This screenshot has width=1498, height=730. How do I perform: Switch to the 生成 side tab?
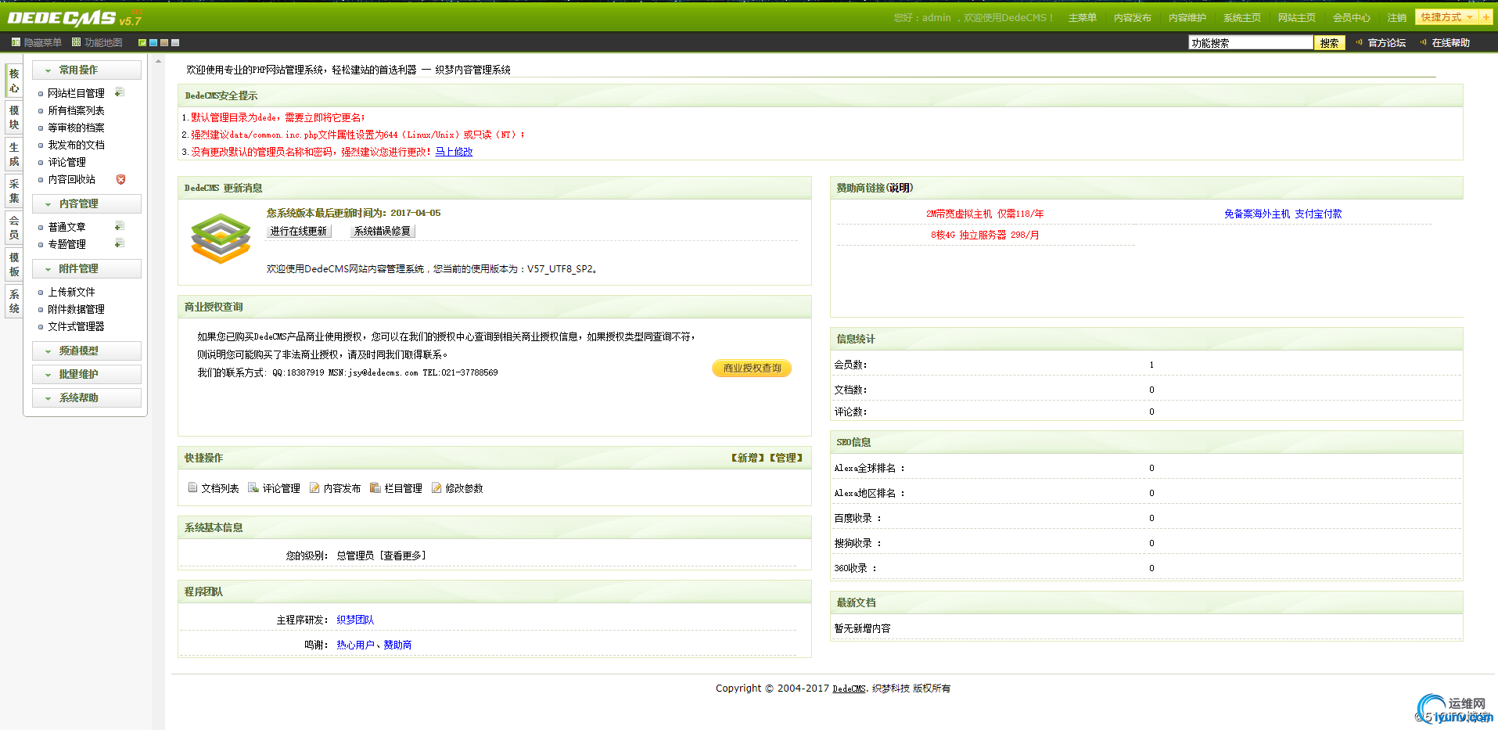pos(14,154)
